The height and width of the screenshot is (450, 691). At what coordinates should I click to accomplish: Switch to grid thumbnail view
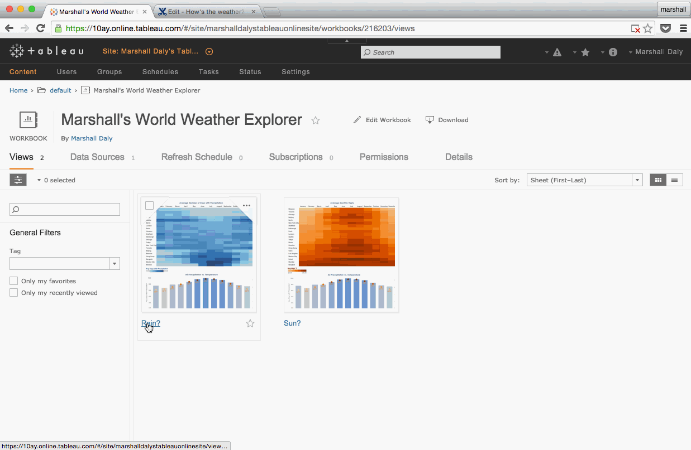[x=658, y=180]
